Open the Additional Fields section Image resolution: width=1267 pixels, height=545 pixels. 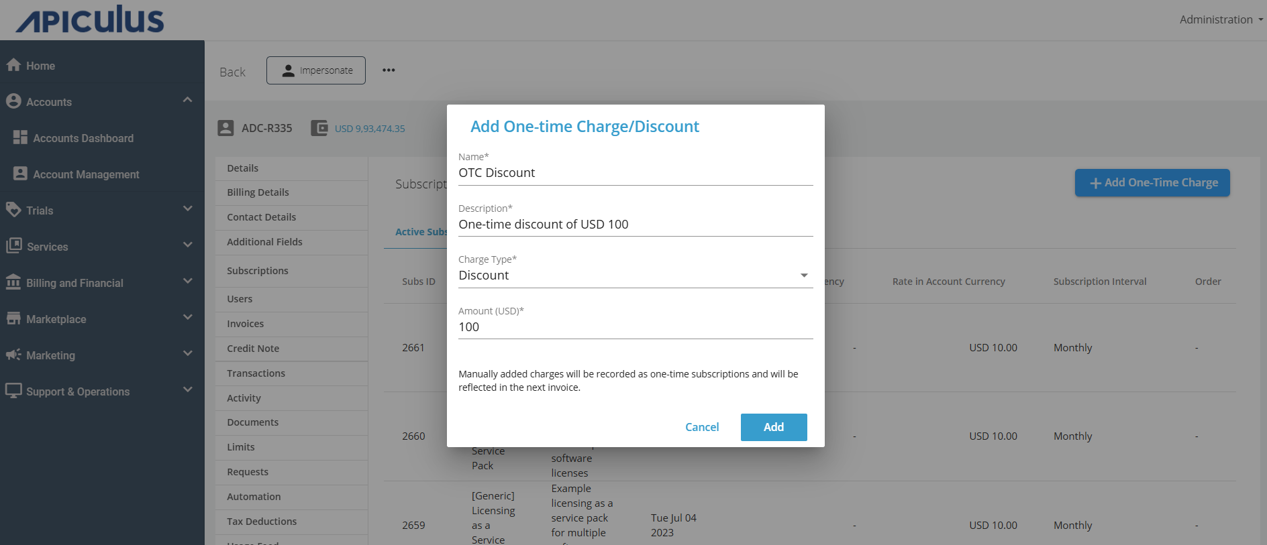pyautogui.click(x=291, y=242)
